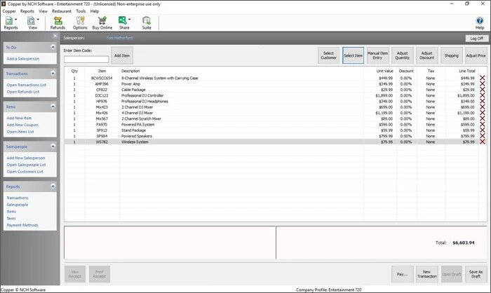The height and width of the screenshot is (293, 491).
Task: Delete the Wireless System row via red X
Action: 483,142
